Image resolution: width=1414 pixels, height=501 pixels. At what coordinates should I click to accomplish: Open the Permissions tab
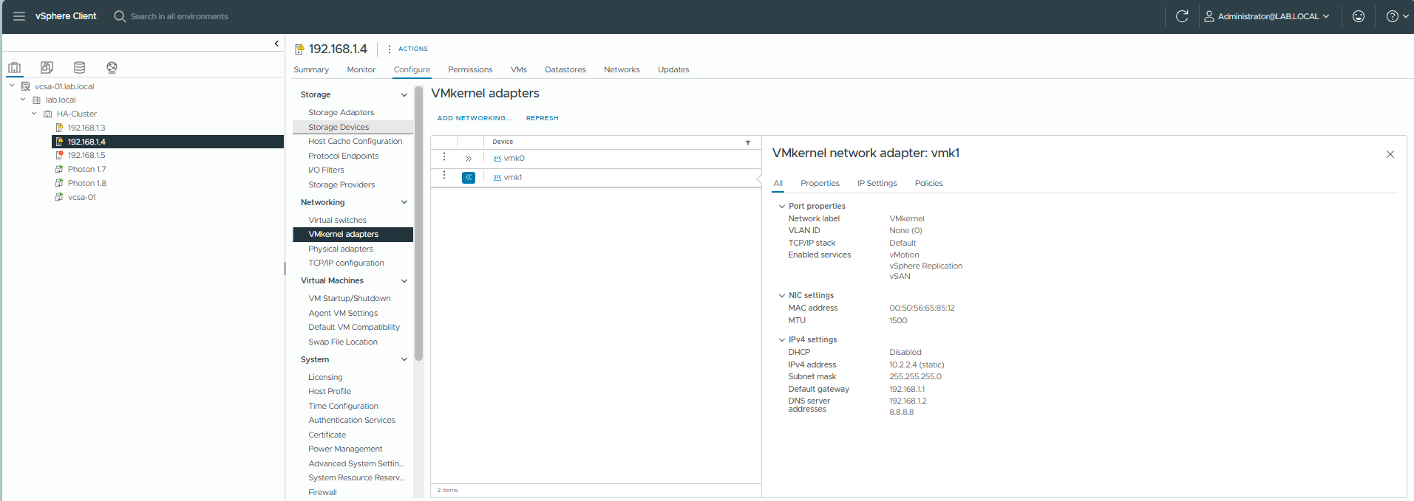coord(470,69)
